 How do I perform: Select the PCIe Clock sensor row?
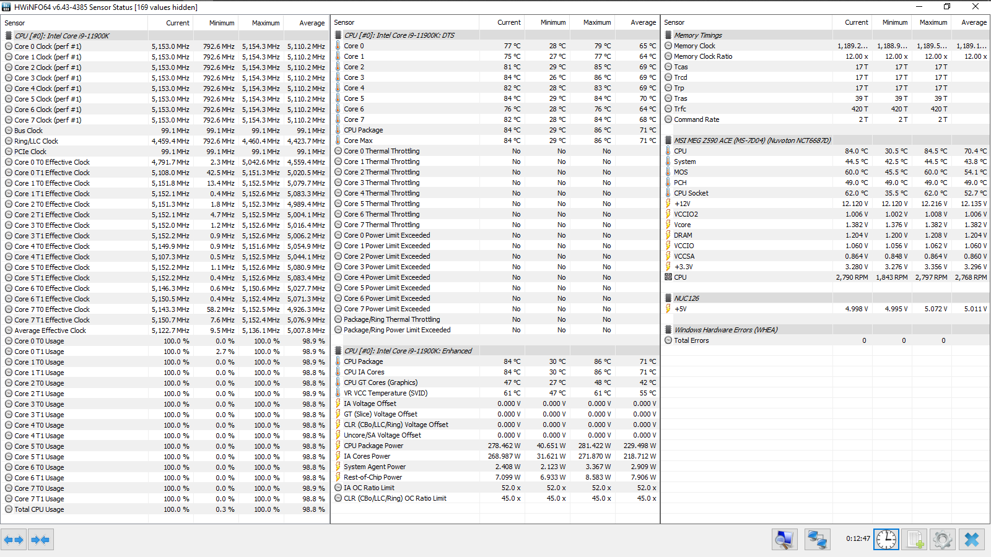coord(165,152)
